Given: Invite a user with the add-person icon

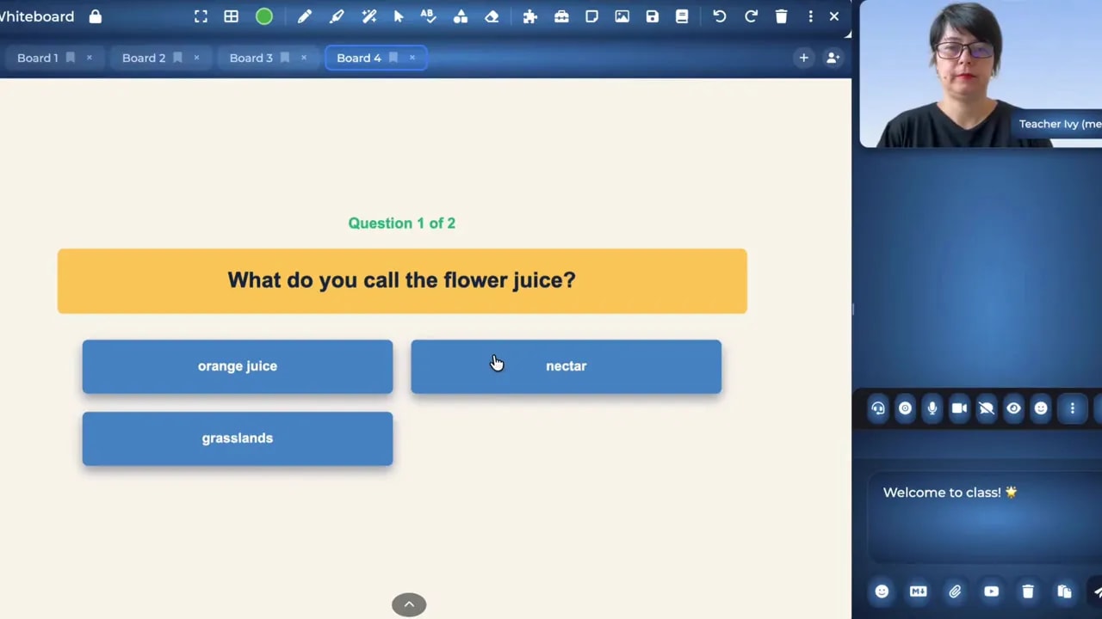Looking at the screenshot, I should 833,58.
